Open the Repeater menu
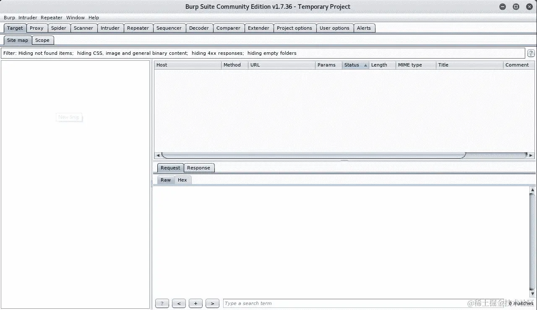The image size is (537, 310). [52, 18]
